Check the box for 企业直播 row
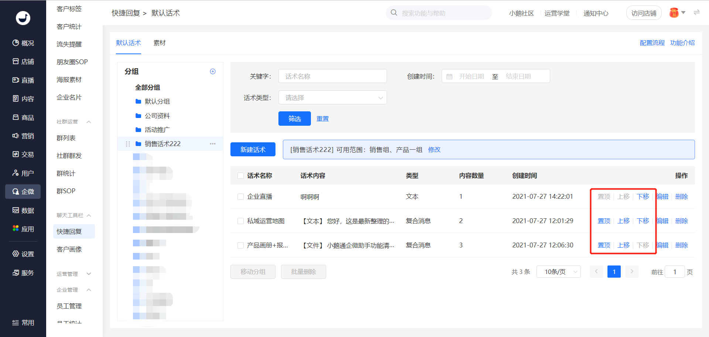 (240, 197)
